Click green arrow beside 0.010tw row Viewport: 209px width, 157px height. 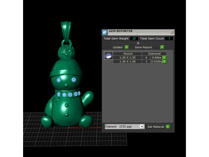tap(165, 61)
